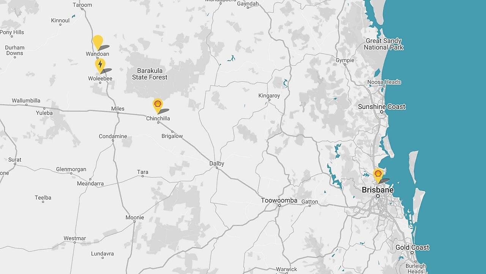Click the Gold Coast label
Screen dimensions: 486x274
pos(412,247)
